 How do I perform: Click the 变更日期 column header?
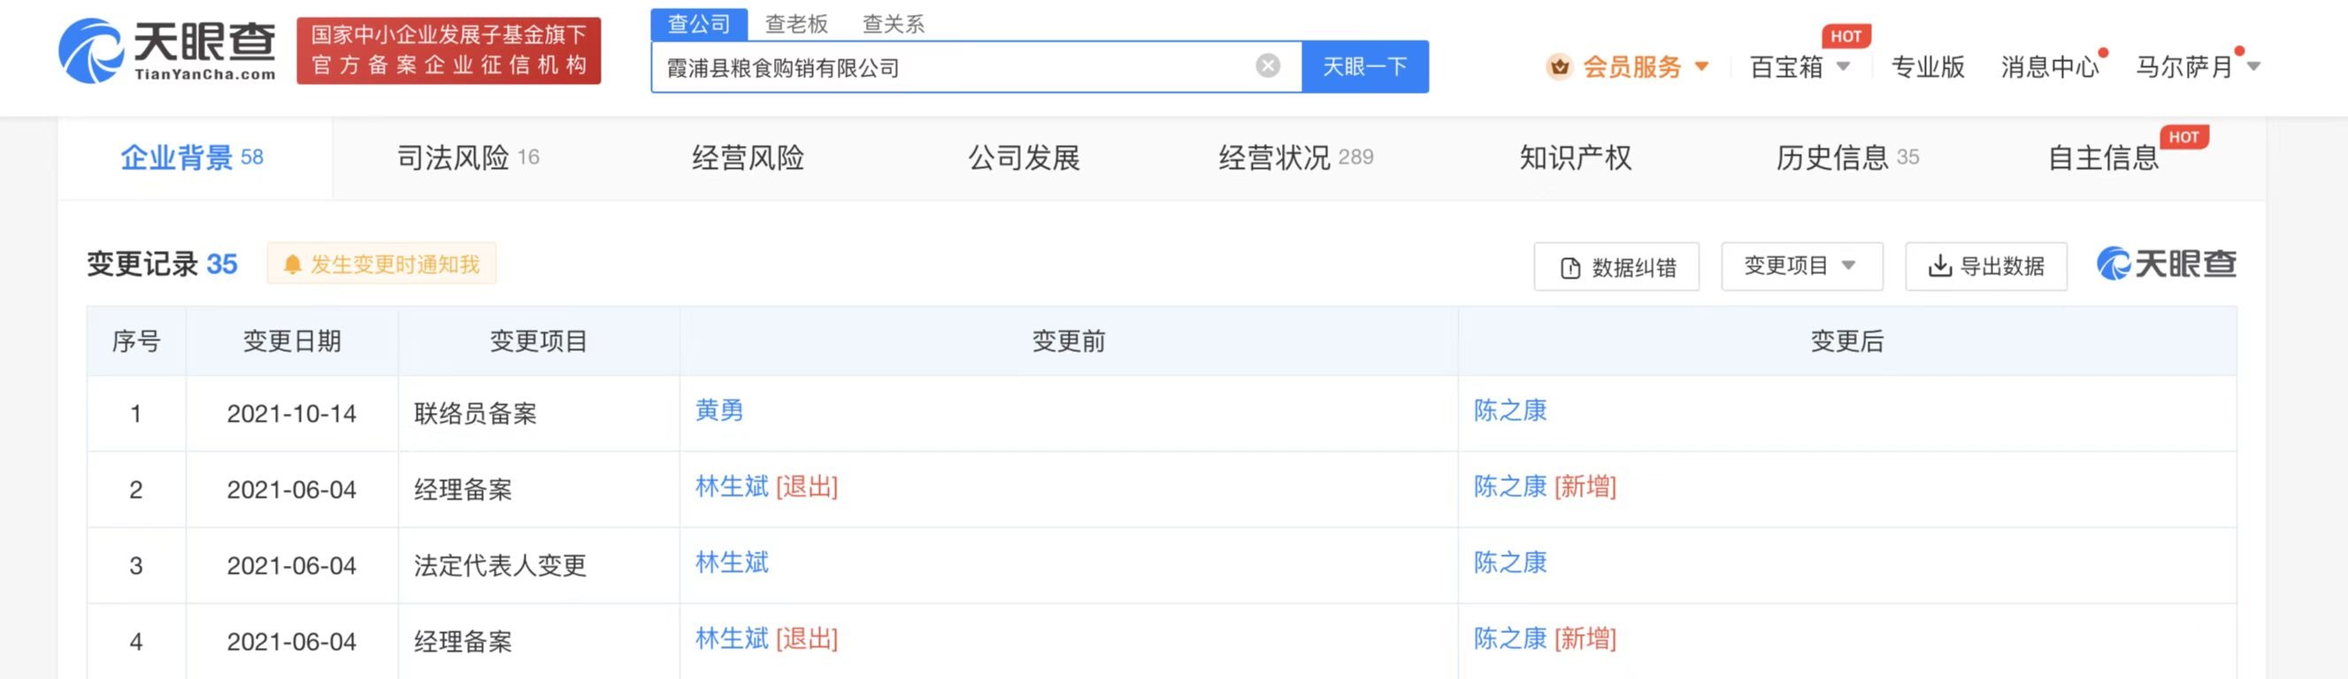pyautogui.click(x=292, y=341)
